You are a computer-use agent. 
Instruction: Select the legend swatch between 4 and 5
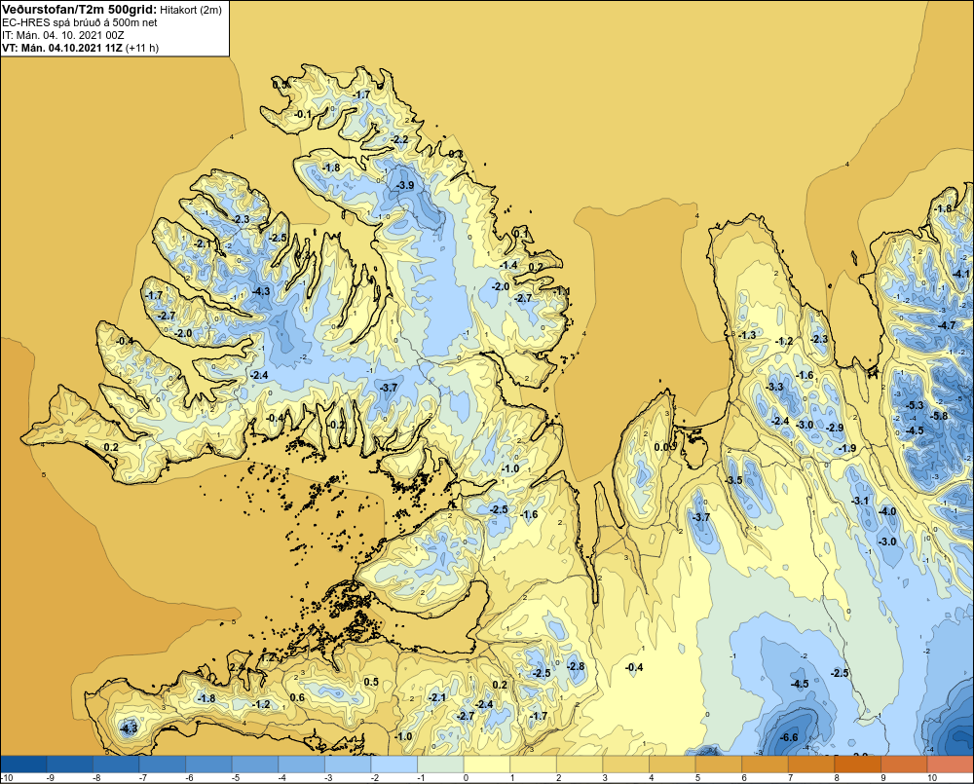[x=673, y=764]
